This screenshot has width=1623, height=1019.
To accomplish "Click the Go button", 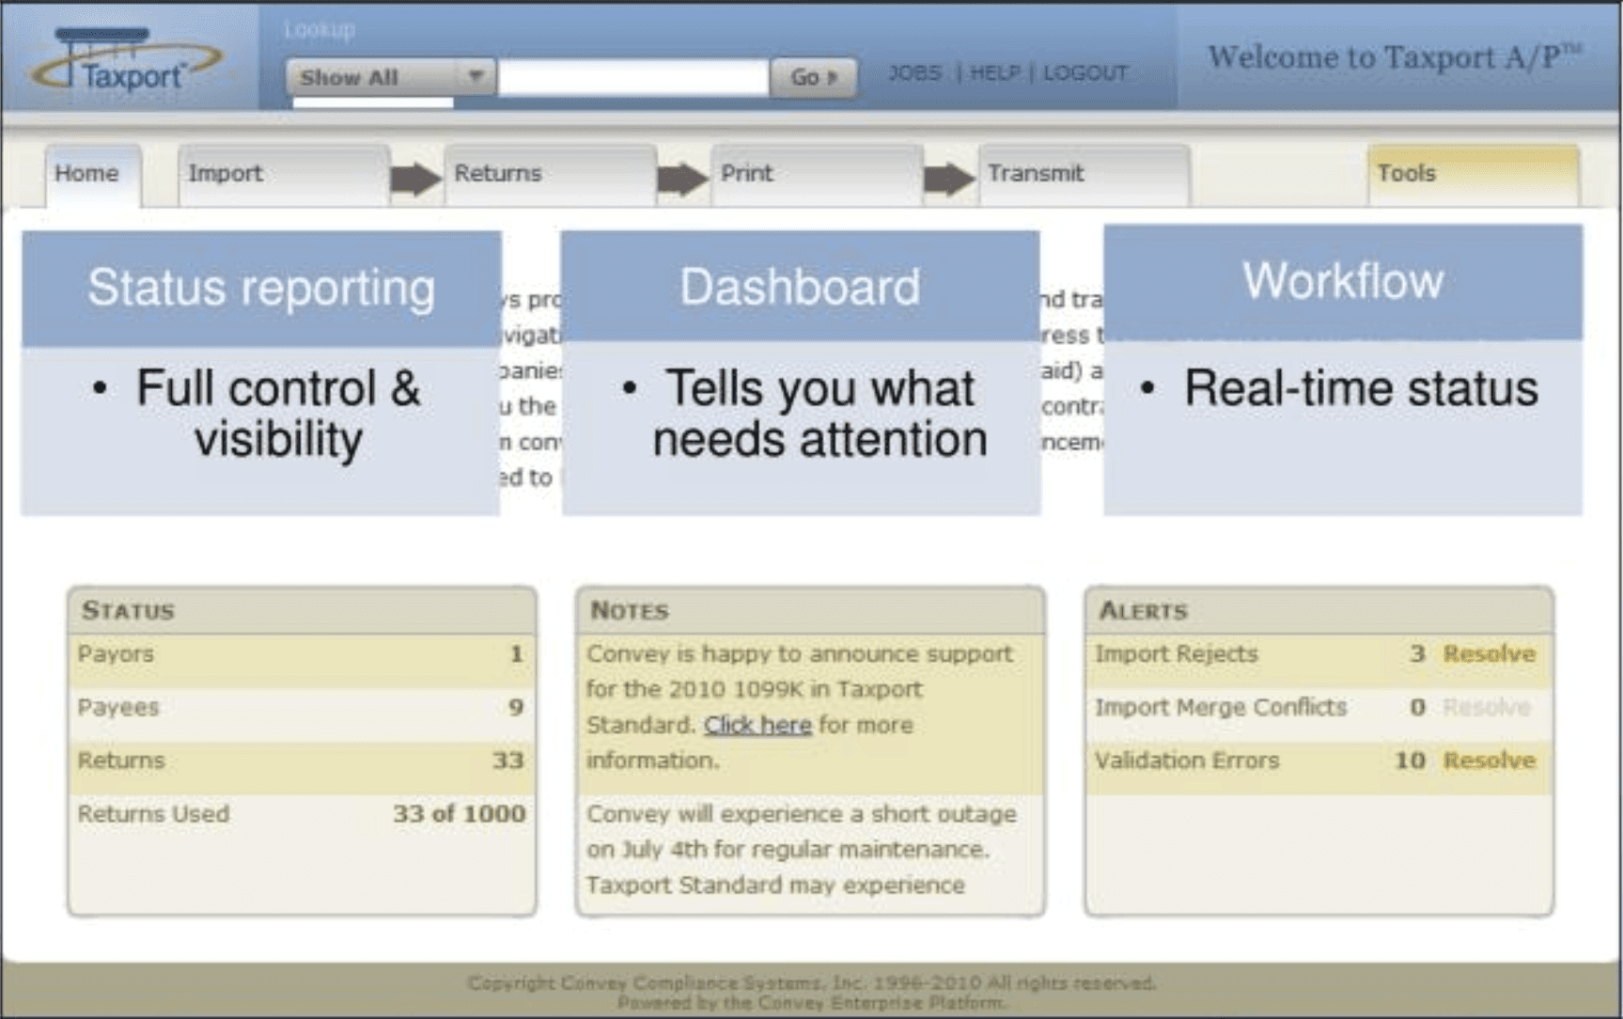I will [x=813, y=77].
